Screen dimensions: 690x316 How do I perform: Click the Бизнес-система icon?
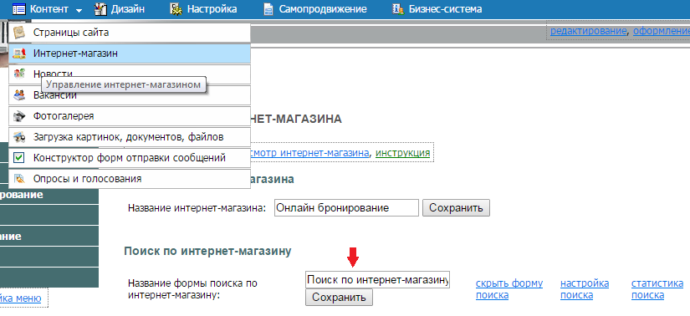tap(398, 9)
